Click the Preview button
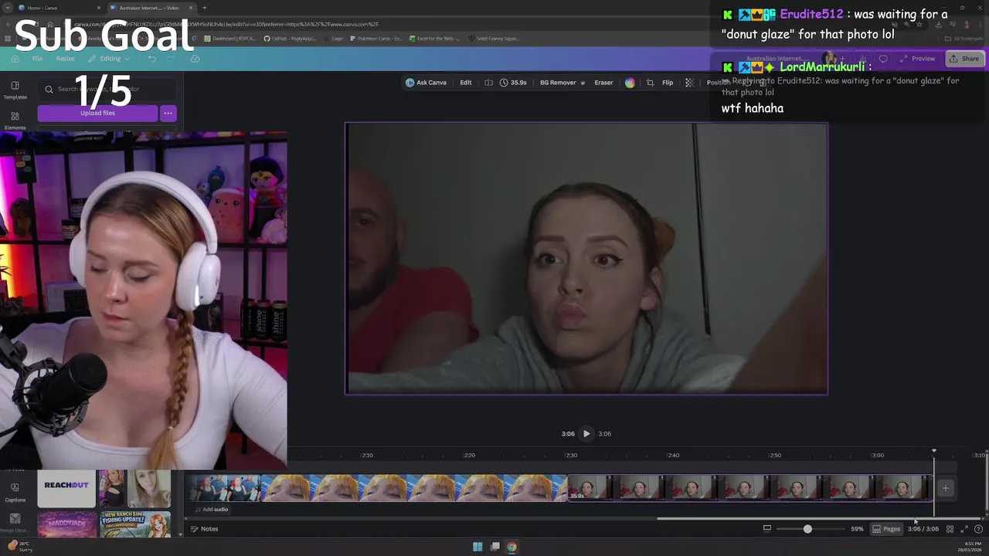 click(917, 59)
